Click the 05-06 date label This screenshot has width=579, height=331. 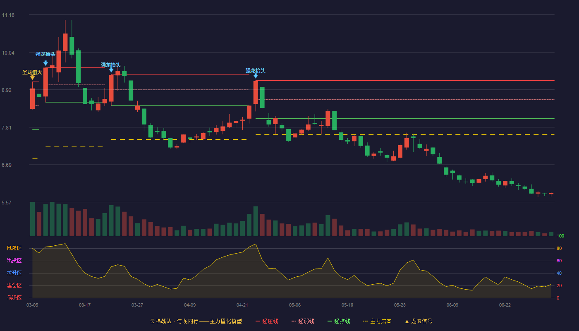click(x=295, y=305)
